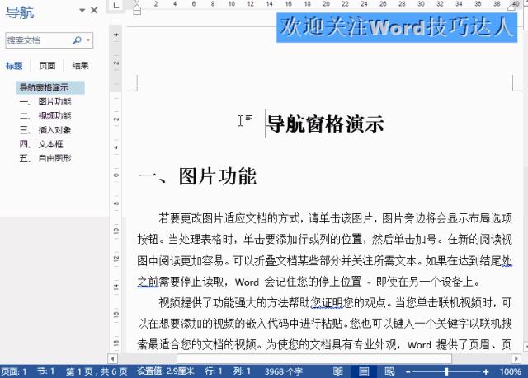Click 节: 1 in status bar
The image size is (528, 378).
coord(46,371)
